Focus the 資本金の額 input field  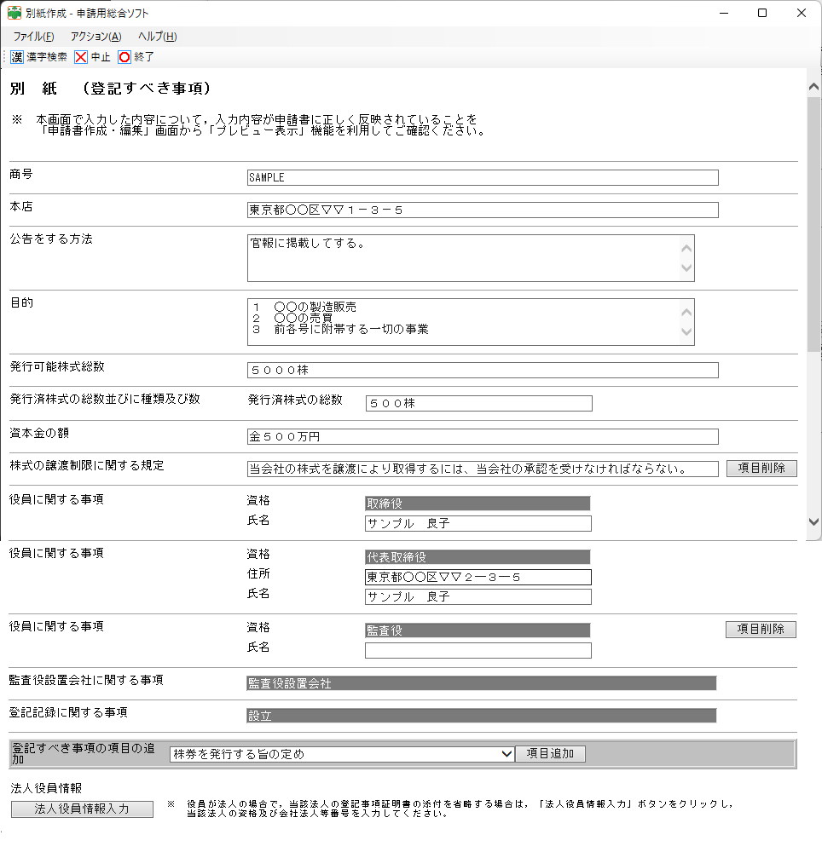[x=482, y=437]
